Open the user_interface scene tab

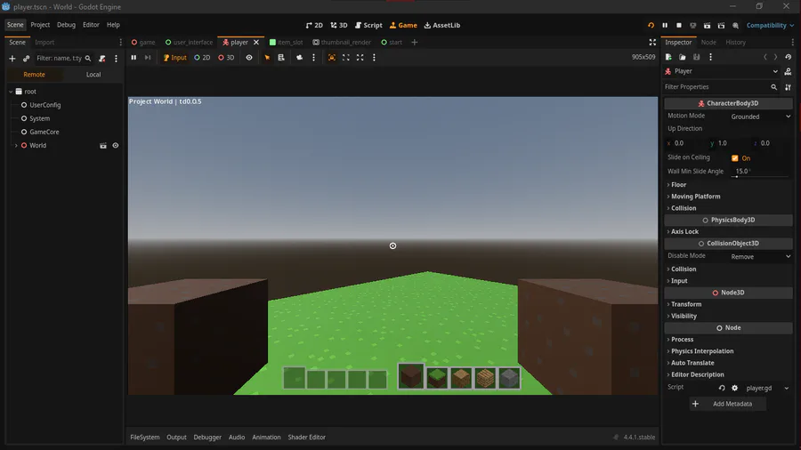pyautogui.click(x=189, y=43)
